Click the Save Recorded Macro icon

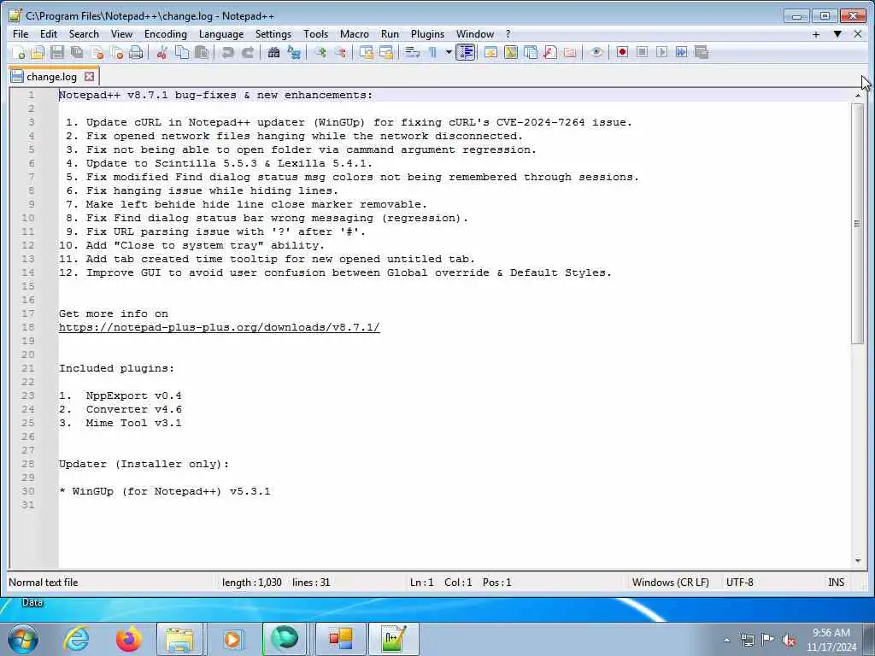(x=702, y=52)
